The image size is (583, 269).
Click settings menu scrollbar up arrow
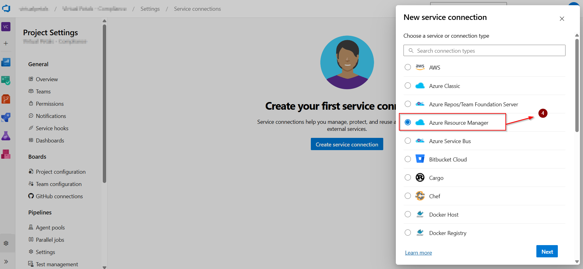pyautogui.click(x=104, y=21)
